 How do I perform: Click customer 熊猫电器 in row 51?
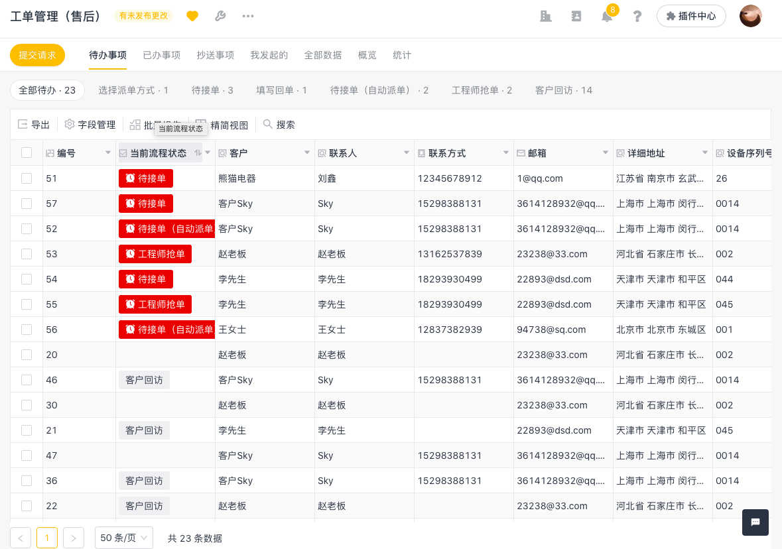237,178
